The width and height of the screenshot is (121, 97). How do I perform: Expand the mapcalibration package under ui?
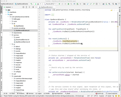(12, 53)
